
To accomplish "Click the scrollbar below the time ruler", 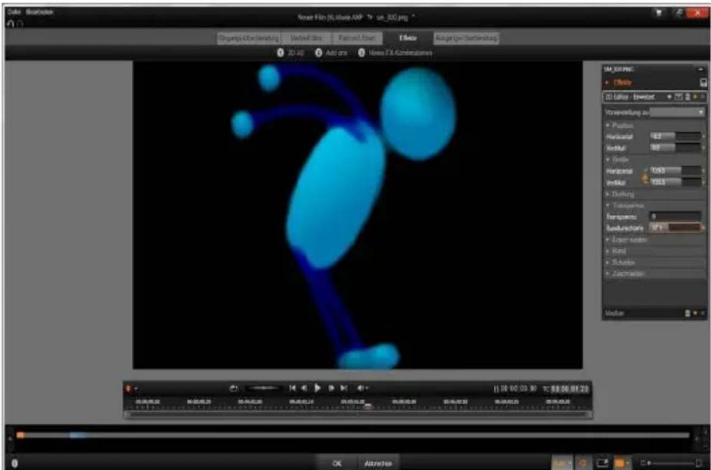I will click(358, 414).
